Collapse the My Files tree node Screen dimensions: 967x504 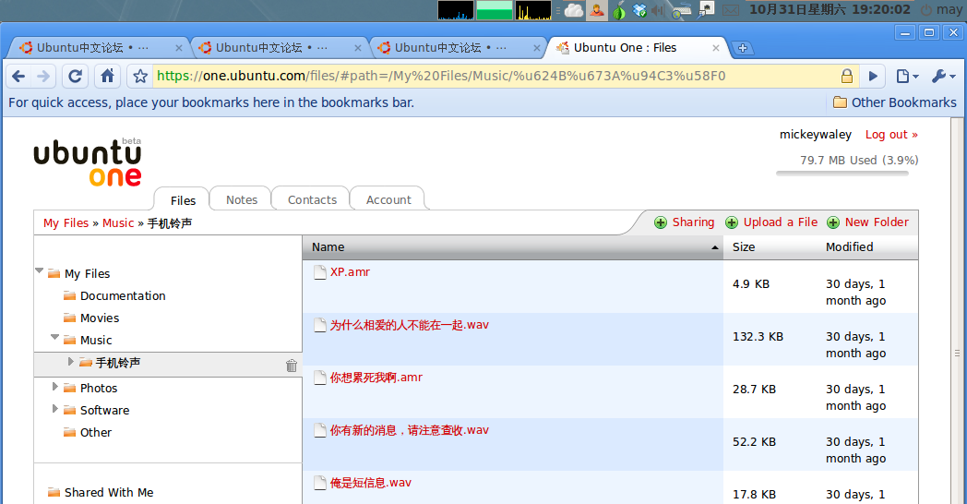coord(40,270)
